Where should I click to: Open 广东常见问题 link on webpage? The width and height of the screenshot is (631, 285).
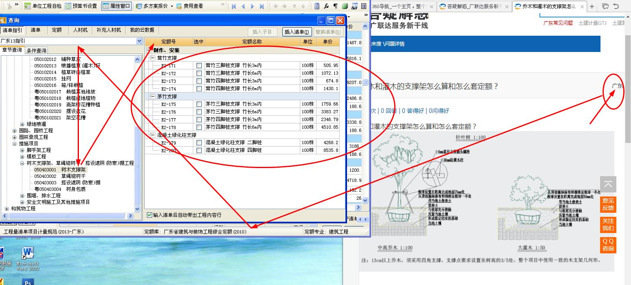point(558,23)
